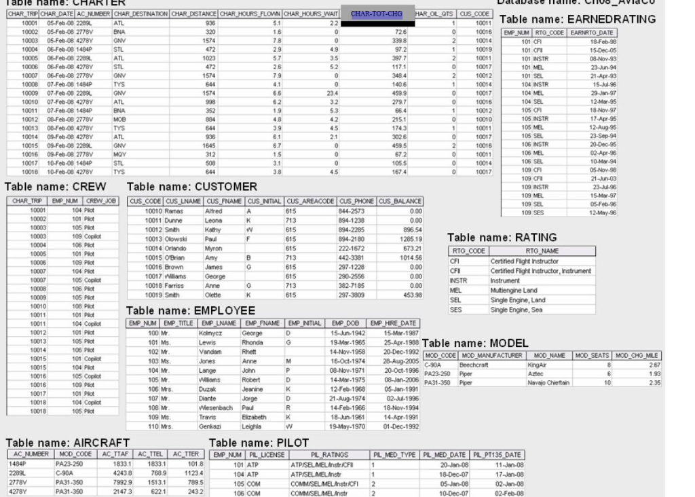Image resolution: width=695 pixels, height=497 pixels.
Task: Select customer last name Ramas
Action: click(174, 211)
